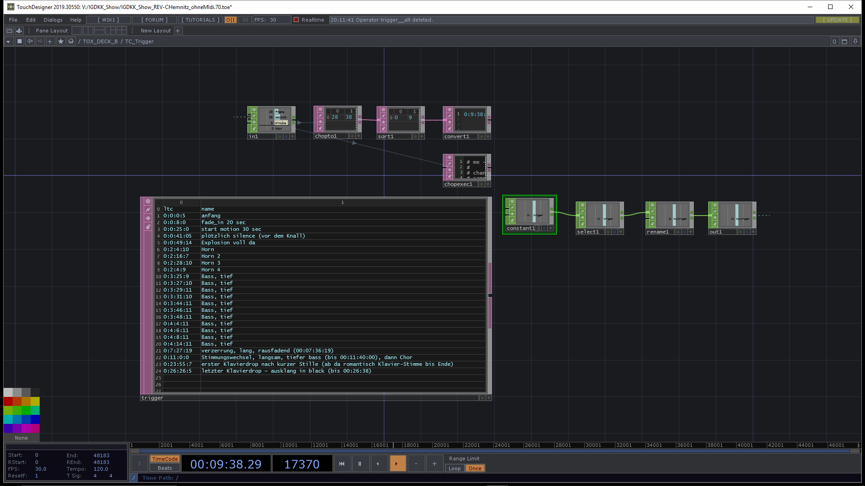Go forward in network history
This screenshot has height=486, width=865.
click(40, 41)
